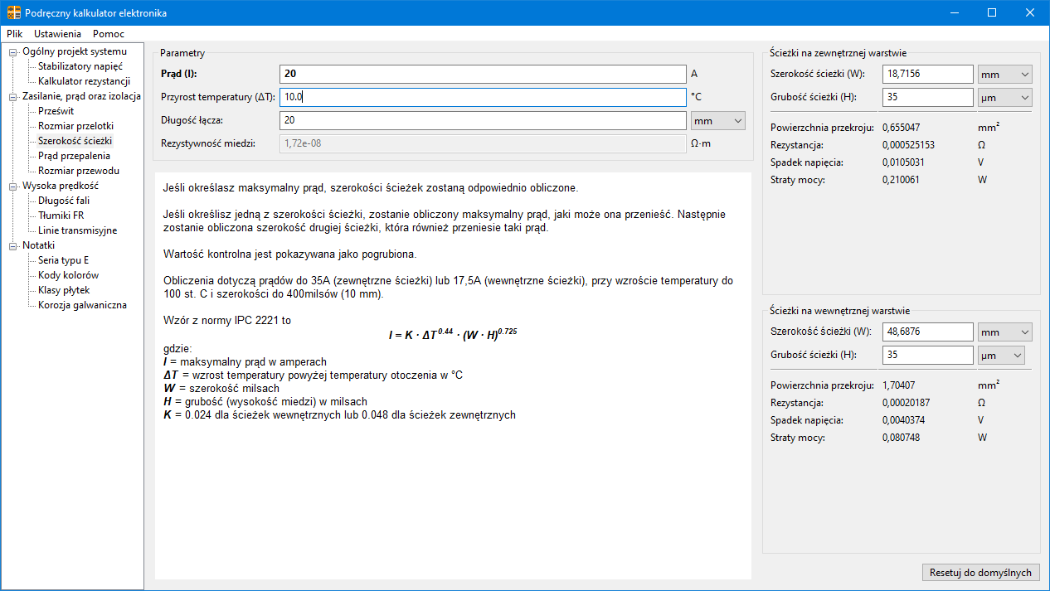The height and width of the screenshot is (591, 1050).
Task: Open Korozja galwaniczna notes
Action: pos(82,305)
